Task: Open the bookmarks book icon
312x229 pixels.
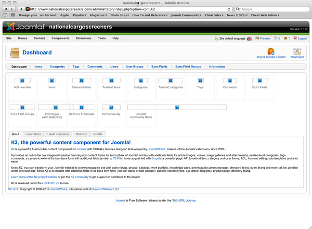Action: tap(5, 15)
